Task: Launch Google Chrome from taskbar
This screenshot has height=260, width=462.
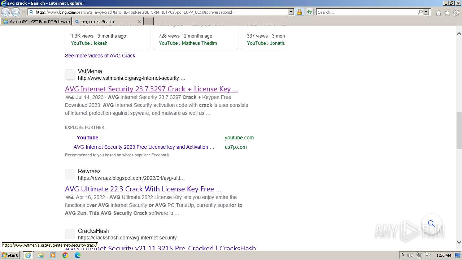Action: [65, 255]
